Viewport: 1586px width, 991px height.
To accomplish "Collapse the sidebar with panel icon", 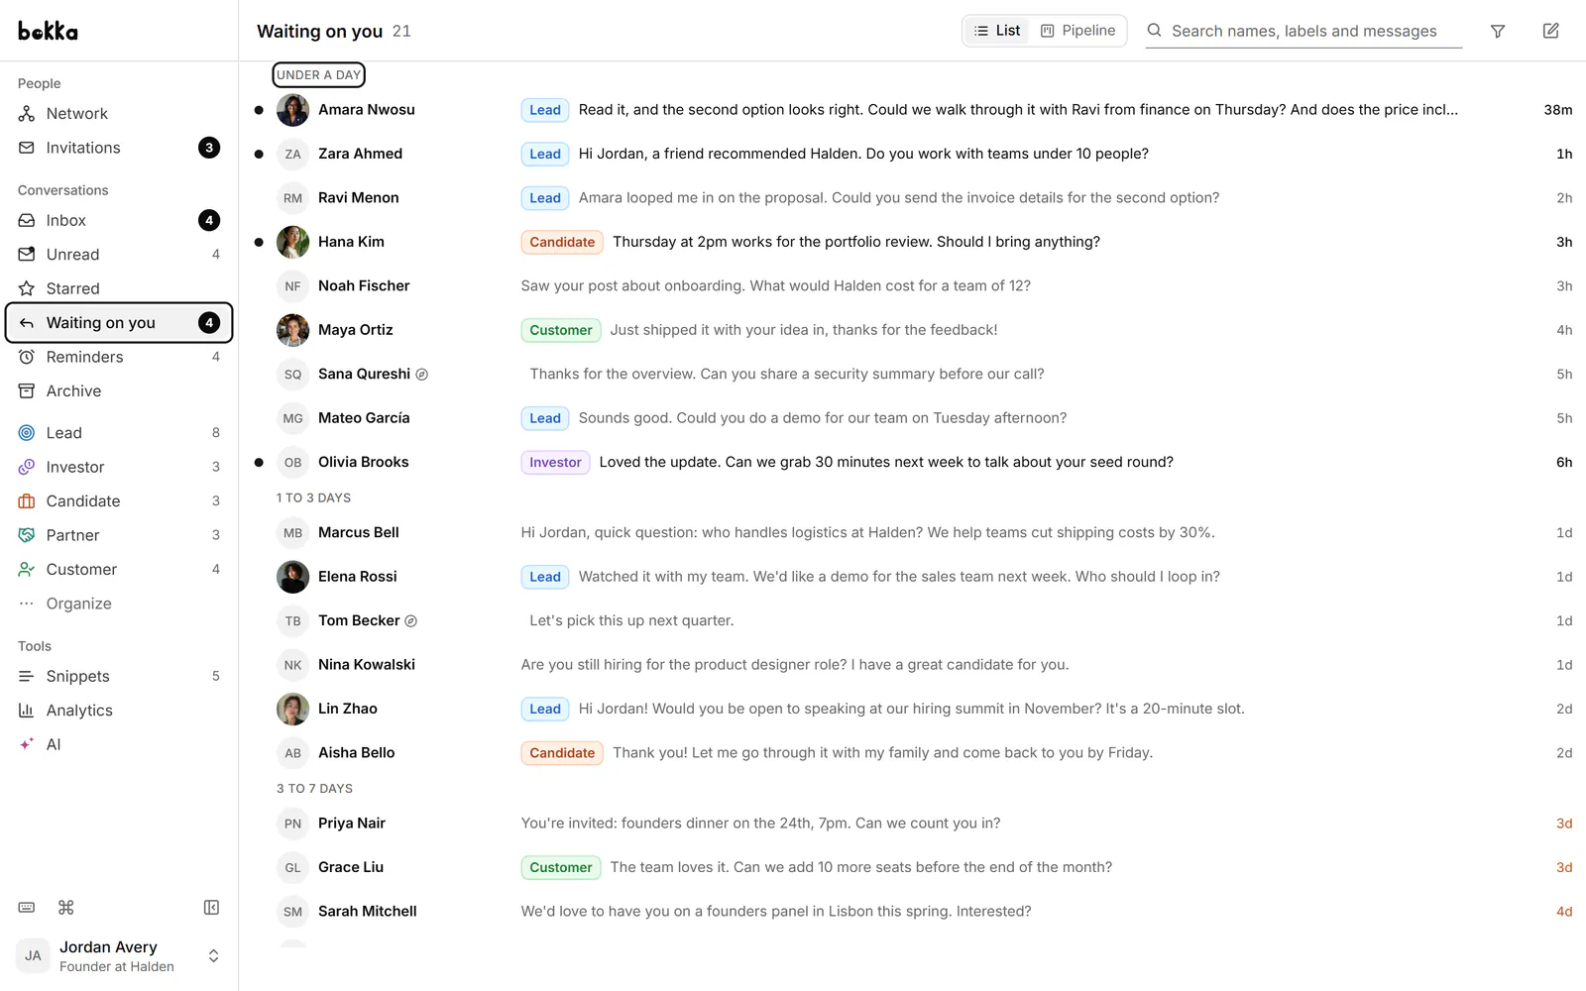I will pyautogui.click(x=211, y=908).
